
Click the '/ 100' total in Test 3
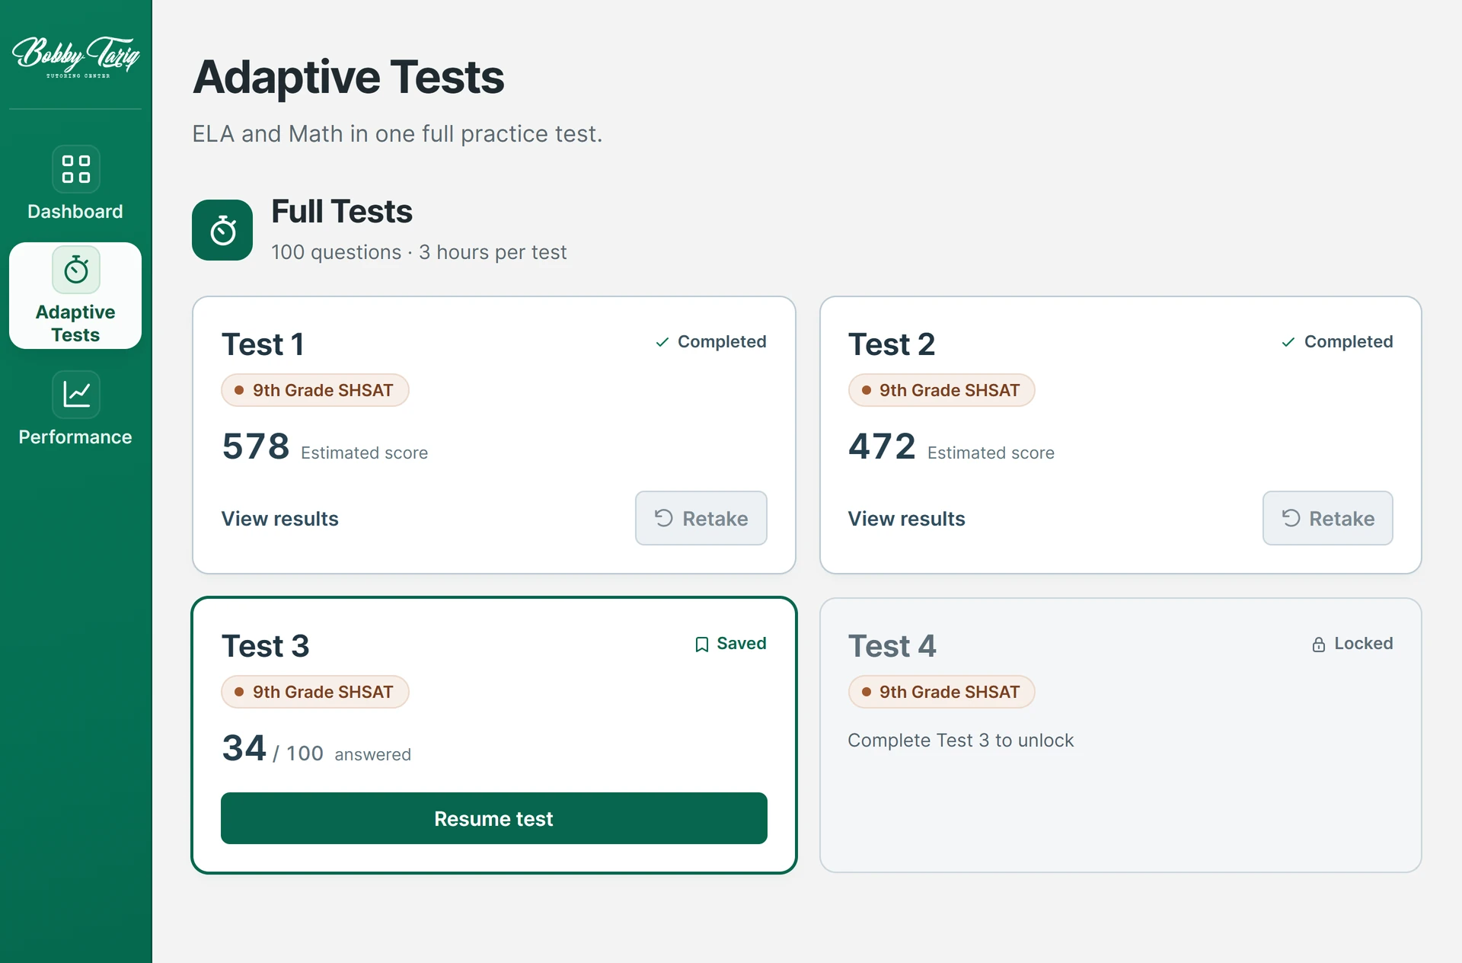298,753
